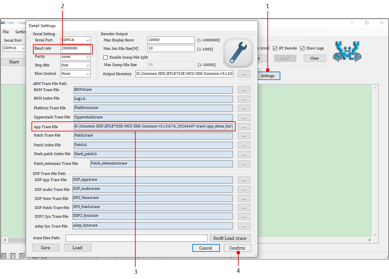Click the .trace Files Path field
The height and width of the screenshot is (279, 389).
pos(136,238)
